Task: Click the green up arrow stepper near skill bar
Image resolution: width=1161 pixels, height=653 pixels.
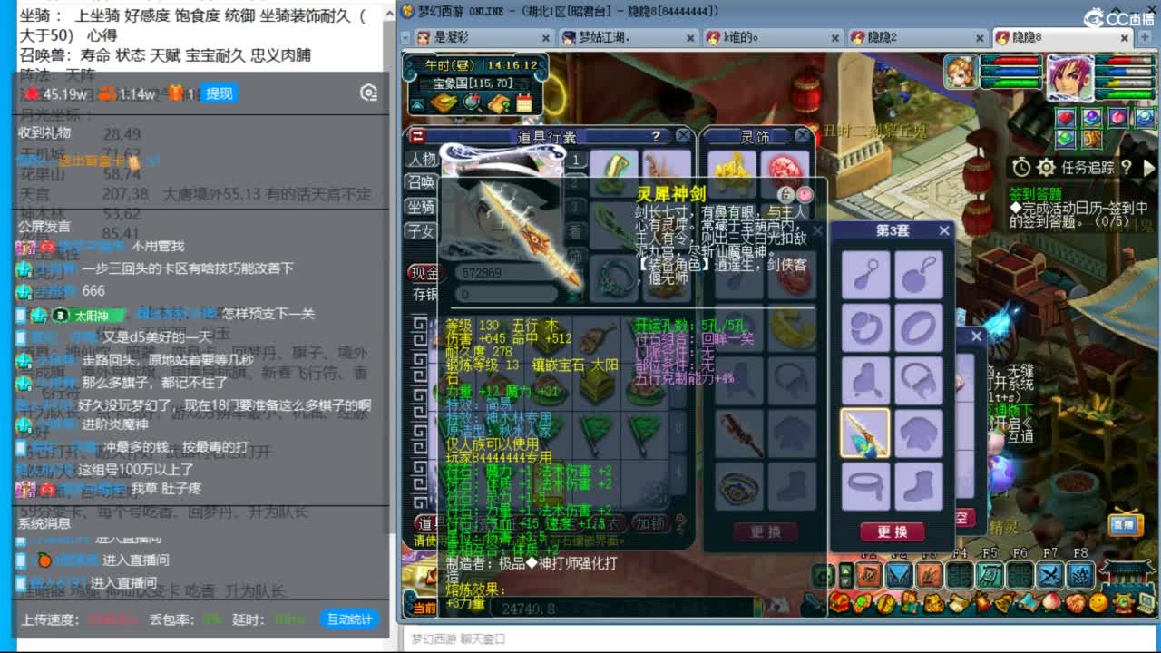Action: pos(844,570)
